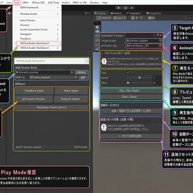Click the Step frame button in the toolbar
Screen dimensions: 193x193
pyautogui.click(x=132, y=8)
